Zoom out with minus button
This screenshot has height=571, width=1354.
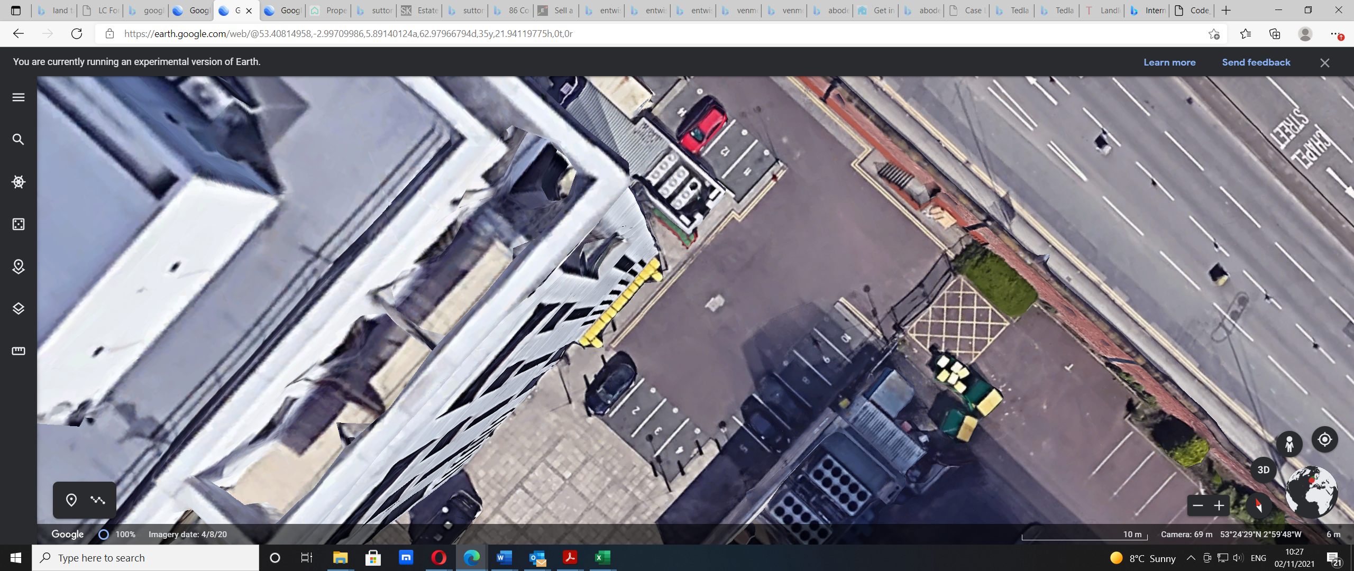(x=1198, y=506)
